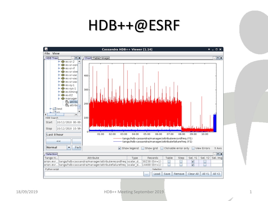Uncheck the Show legend checkbox
This screenshot has height=201, width=268.
(120, 148)
